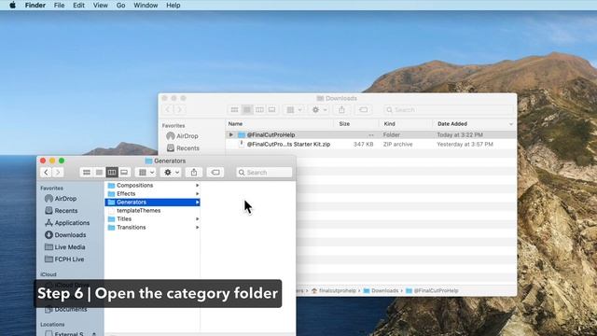597x336 pixels.
Task: Switch Generators window to icon view
Action: (87, 172)
